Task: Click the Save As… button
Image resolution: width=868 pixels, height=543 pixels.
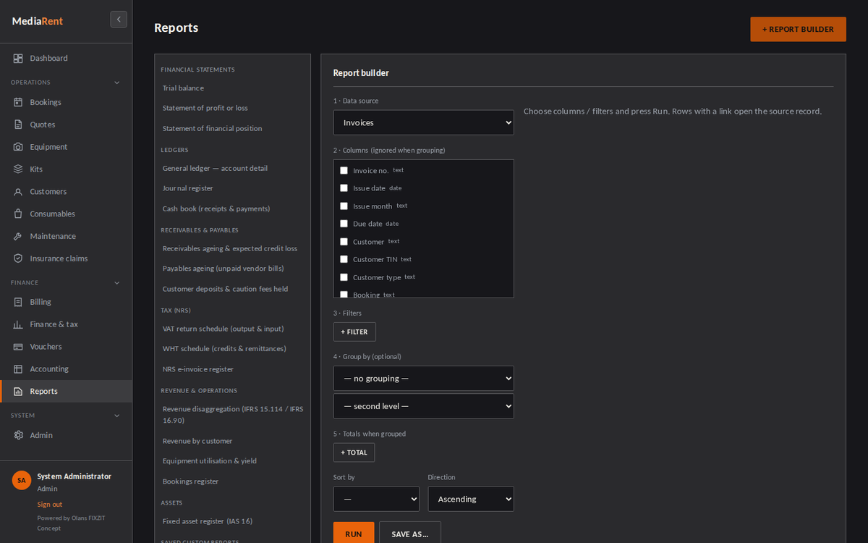Action: click(x=410, y=534)
